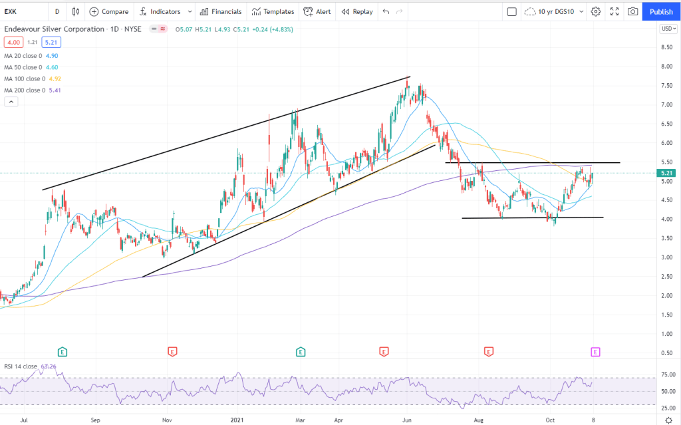681x425 pixels.
Task: Open the USD currency dropdown
Action: (667, 29)
